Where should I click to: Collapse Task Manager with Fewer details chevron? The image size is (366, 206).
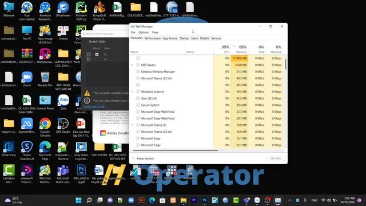click(133, 159)
